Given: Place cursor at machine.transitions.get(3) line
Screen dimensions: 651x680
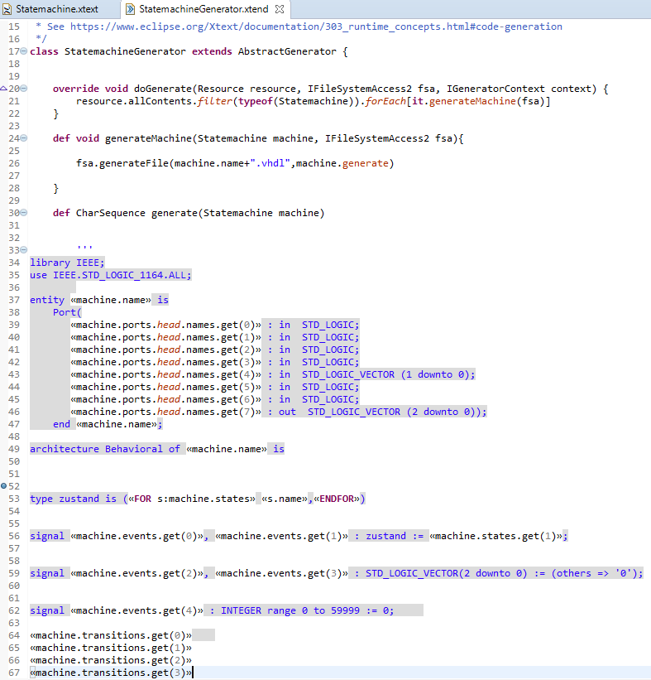Looking at the screenshot, I should click(x=111, y=673).
